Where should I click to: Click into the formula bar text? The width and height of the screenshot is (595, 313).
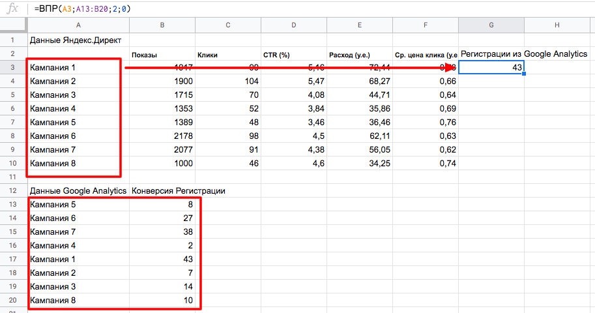pos(91,10)
